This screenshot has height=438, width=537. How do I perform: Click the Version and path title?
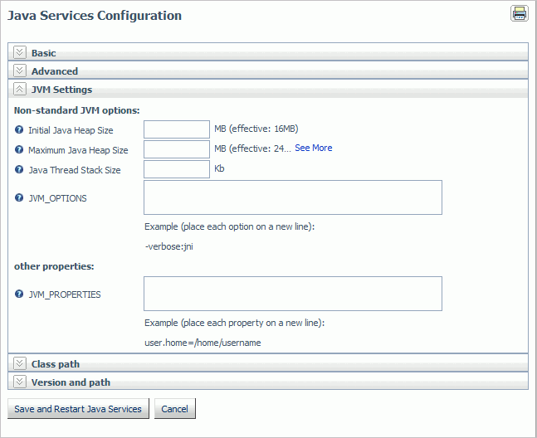pyautogui.click(x=71, y=382)
